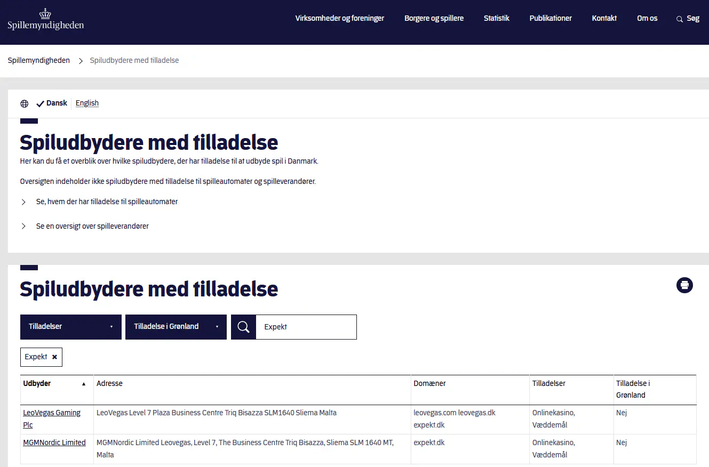Remove the Expekt filter tag
This screenshot has width=709, height=467.
pos(54,357)
